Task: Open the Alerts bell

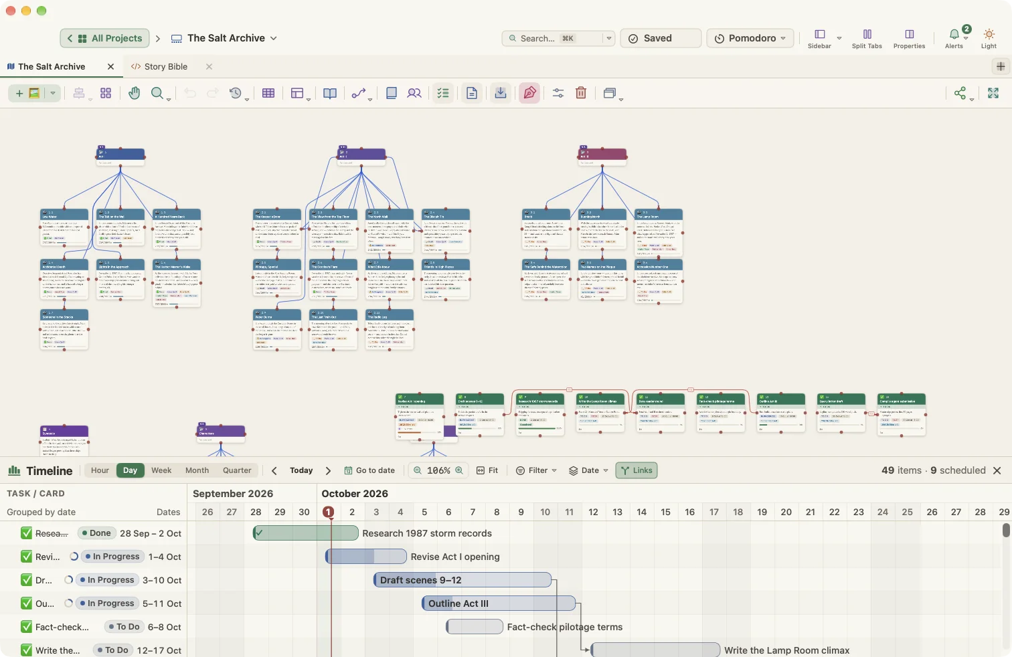Action: tap(954, 38)
